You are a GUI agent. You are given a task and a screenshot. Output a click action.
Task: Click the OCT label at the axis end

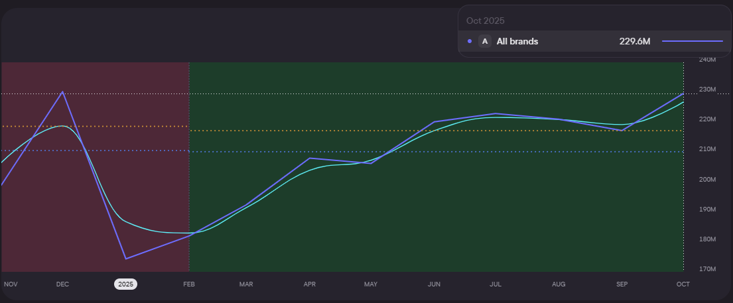pyautogui.click(x=683, y=284)
